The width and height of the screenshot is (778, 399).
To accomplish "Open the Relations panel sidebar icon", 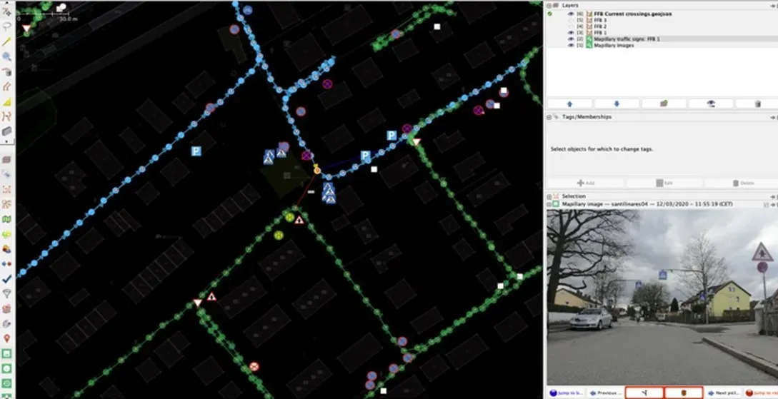I will click(6, 204).
